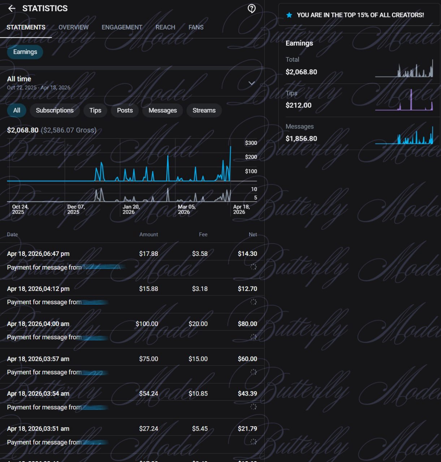This screenshot has height=462, width=441.
Task: Open the help question mark icon
Action: (252, 8)
